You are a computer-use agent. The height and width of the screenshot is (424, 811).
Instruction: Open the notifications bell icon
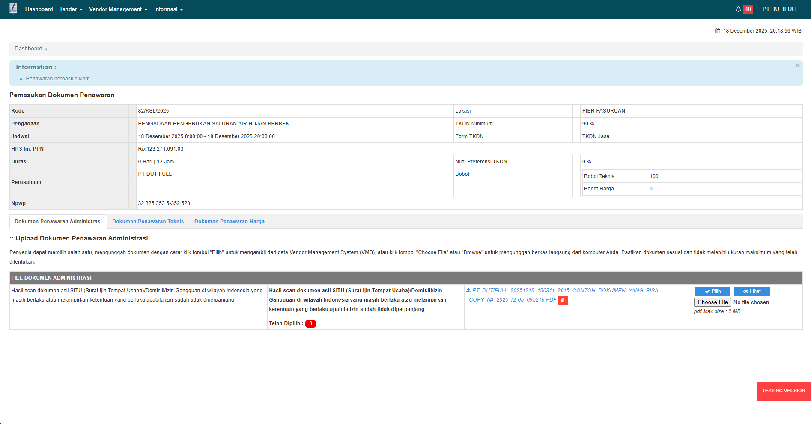(738, 9)
